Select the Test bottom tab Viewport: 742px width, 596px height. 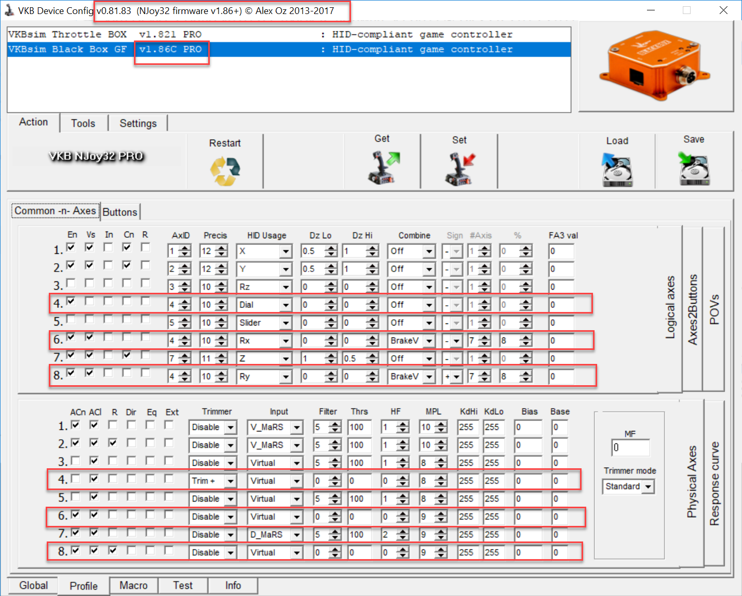[183, 586]
